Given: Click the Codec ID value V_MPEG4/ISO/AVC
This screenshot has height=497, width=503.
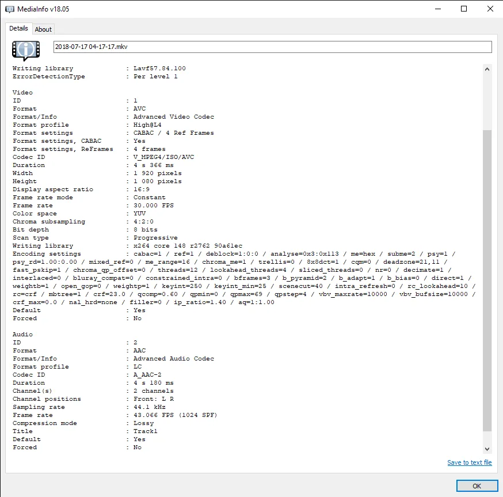Looking at the screenshot, I should point(165,157).
